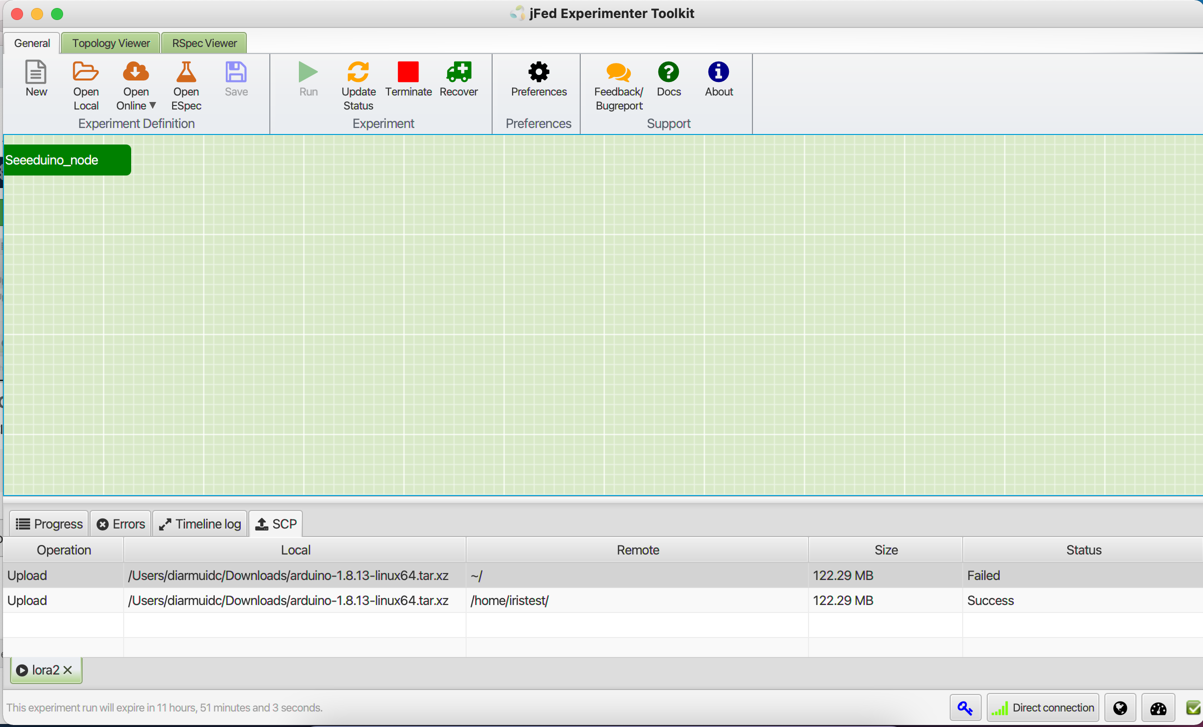
Task: Switch to Topology Viewer tab
Action: [x=111, y=43]
